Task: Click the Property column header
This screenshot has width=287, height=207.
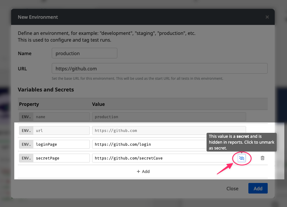Action: tap(29, 104)
